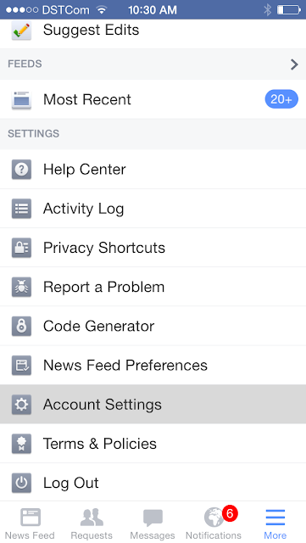306x543 pixels.
Task: Tap the Suggest Edits pencil icon
Action: point(21,31)
